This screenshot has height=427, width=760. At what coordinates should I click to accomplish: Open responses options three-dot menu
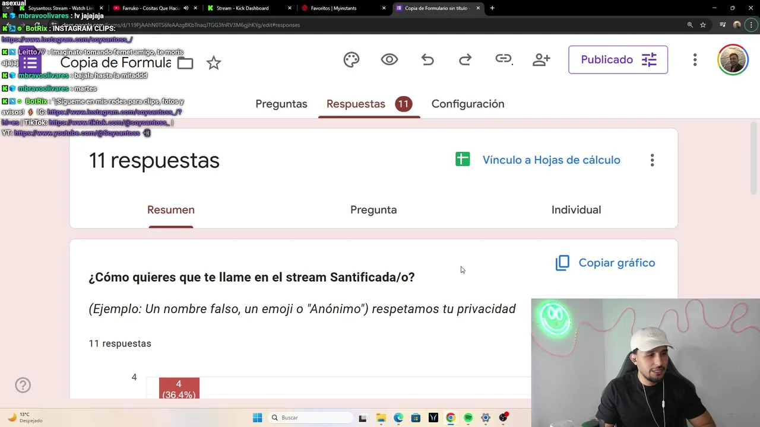[x=652, y=160]
